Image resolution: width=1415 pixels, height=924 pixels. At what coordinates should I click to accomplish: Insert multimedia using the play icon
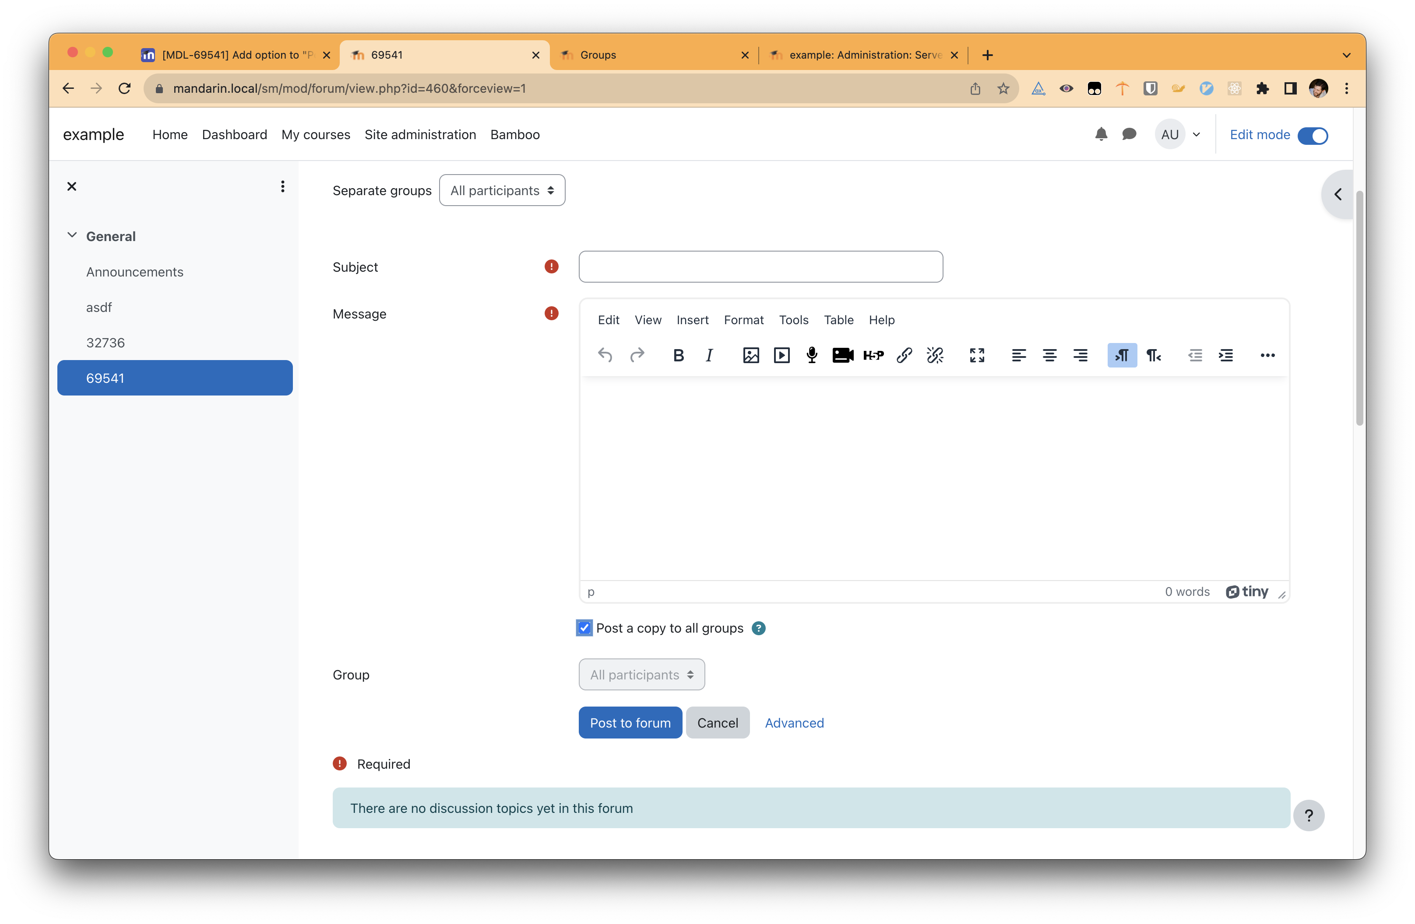782,355
